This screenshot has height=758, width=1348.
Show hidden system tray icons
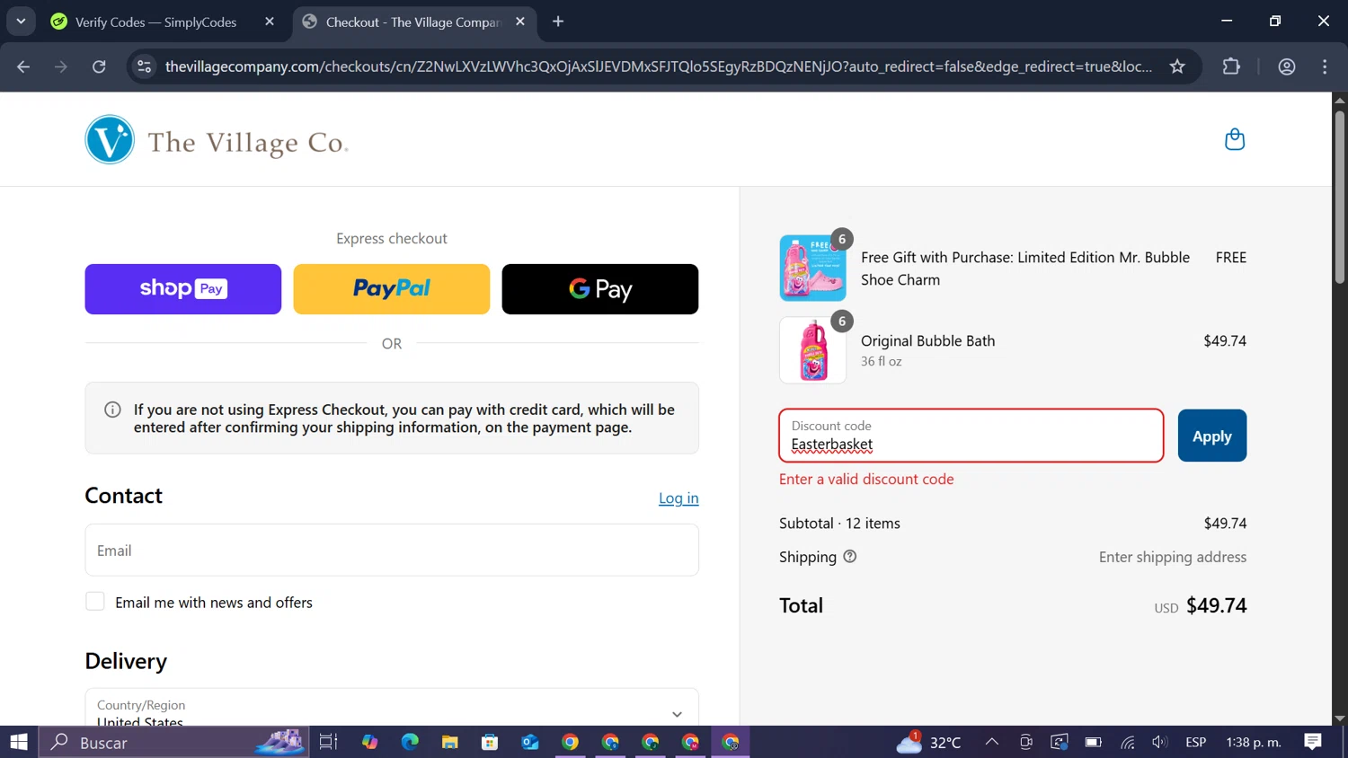(x=991, y=742)
